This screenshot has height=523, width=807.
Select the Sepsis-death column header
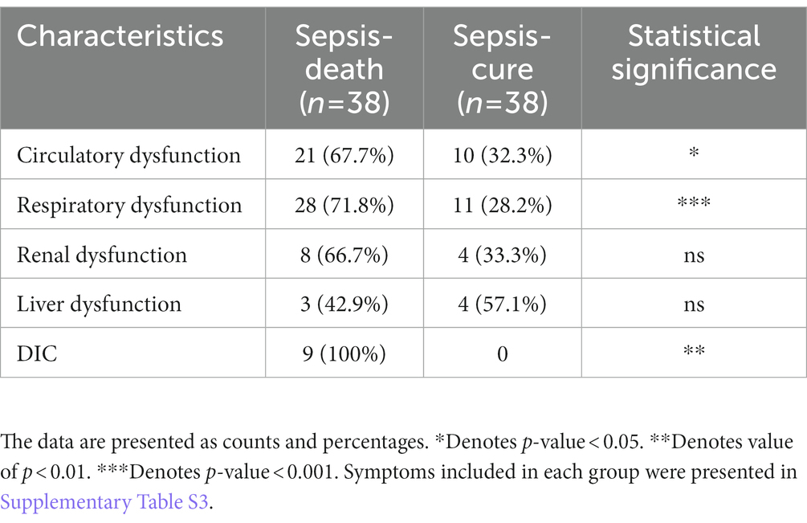344,69
